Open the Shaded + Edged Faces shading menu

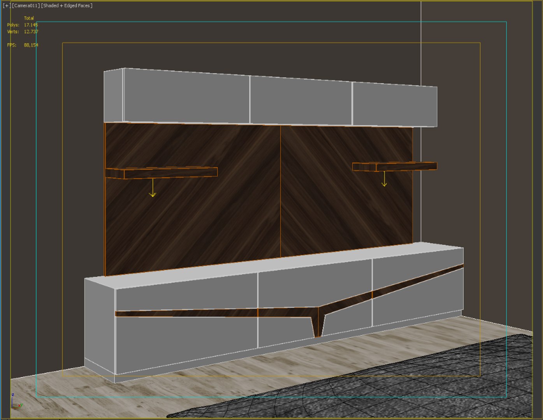(x=67, y=6)
